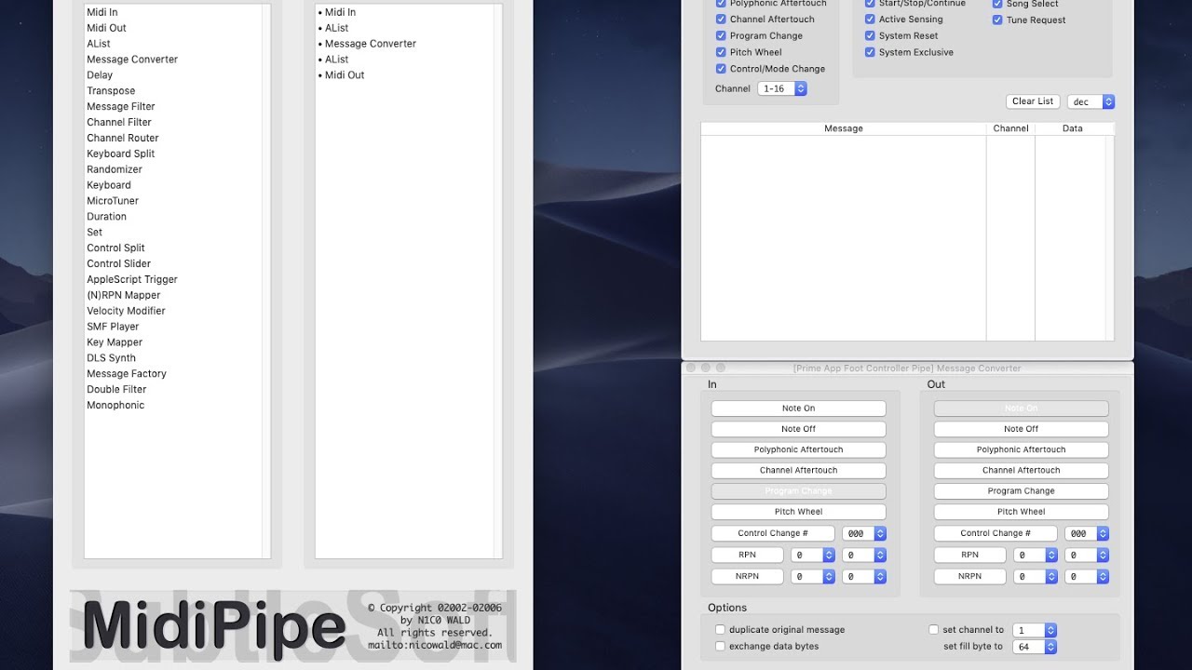This screenshot has height=670, width=1192.
Task: Uncheck the Active Sensing checkbox
Action: click(x=870, y=20)
